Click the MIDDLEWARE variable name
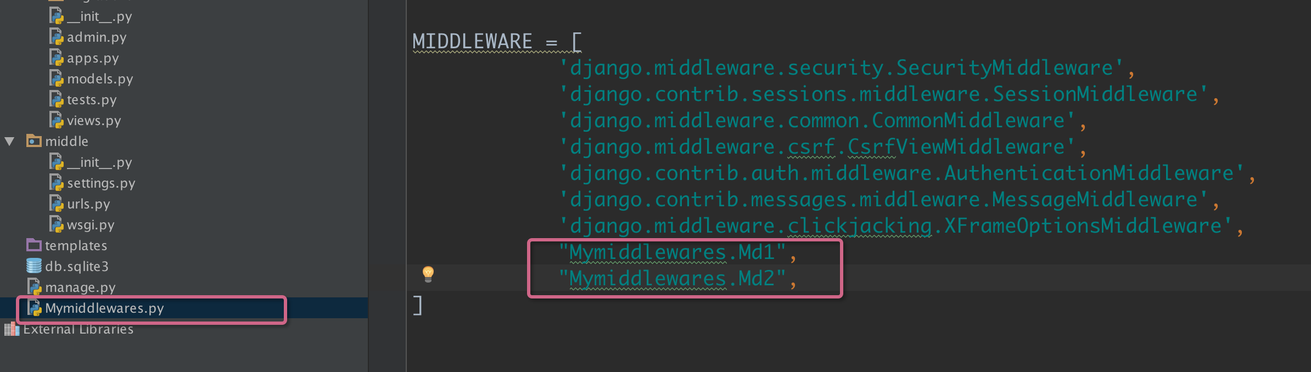Screen dimensions: 1311x372 [472, 42]
